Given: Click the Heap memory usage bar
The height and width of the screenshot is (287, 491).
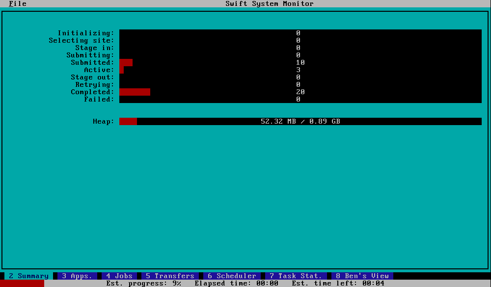Looking at the screenshot, I should (300, 122).
